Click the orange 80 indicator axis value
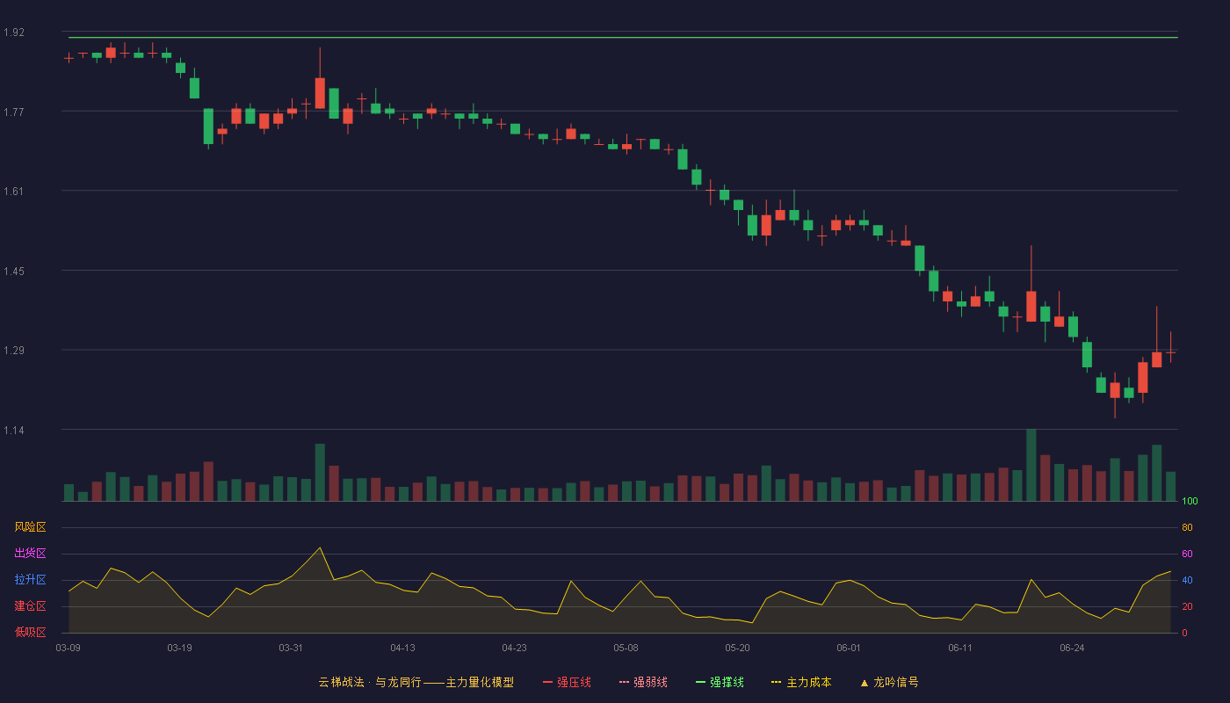1230x703 pixels. click(x=1187, y=527)
